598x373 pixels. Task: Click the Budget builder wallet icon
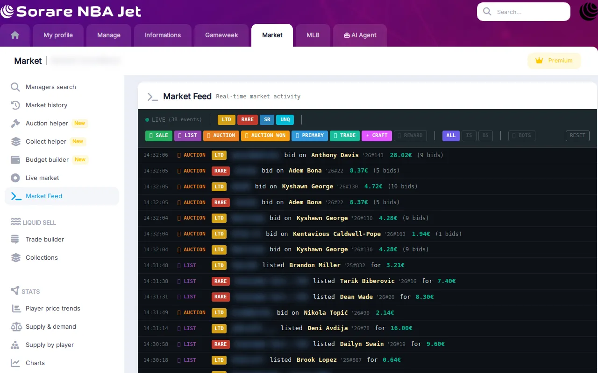tap(15, 160)
